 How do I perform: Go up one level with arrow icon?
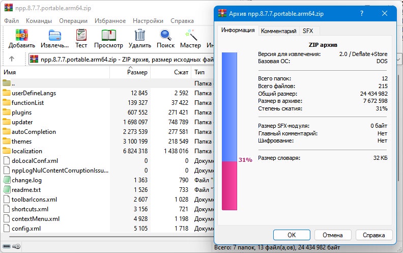click(x=12, y=59)
